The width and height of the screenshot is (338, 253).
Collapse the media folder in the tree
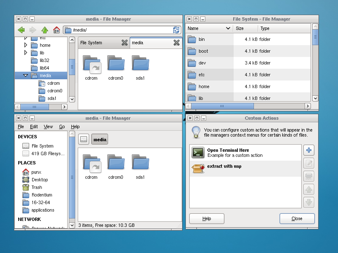(25, 75)
